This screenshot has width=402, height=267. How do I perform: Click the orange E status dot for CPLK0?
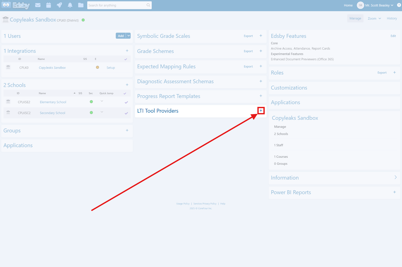click(97, 67)
